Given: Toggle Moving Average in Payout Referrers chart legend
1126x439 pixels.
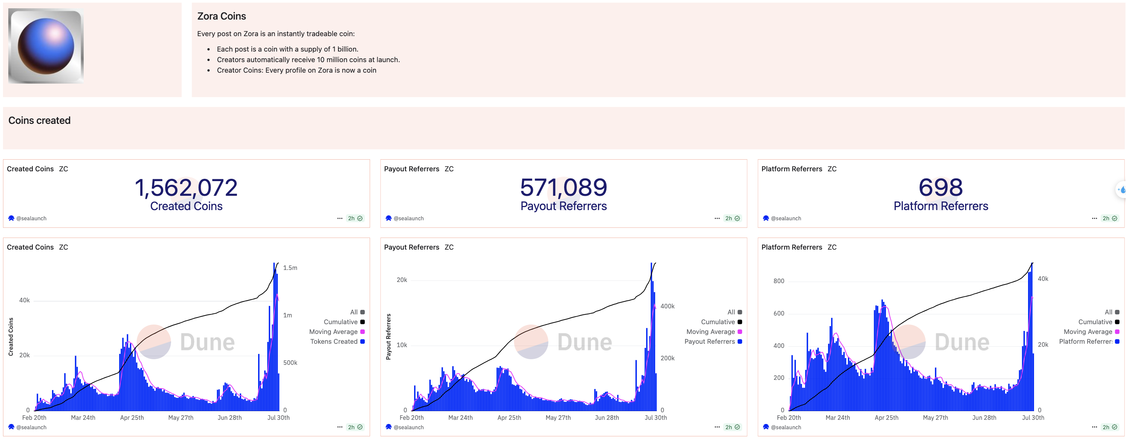Looking at the screenshot, I should [714, 332].
